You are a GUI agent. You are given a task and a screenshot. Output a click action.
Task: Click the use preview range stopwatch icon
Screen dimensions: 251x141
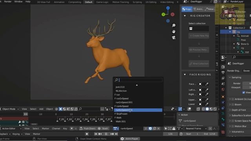pos(181,134)
